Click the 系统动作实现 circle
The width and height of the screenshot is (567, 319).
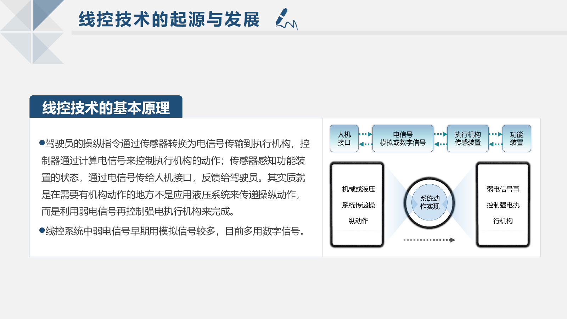tap(430, 202)
